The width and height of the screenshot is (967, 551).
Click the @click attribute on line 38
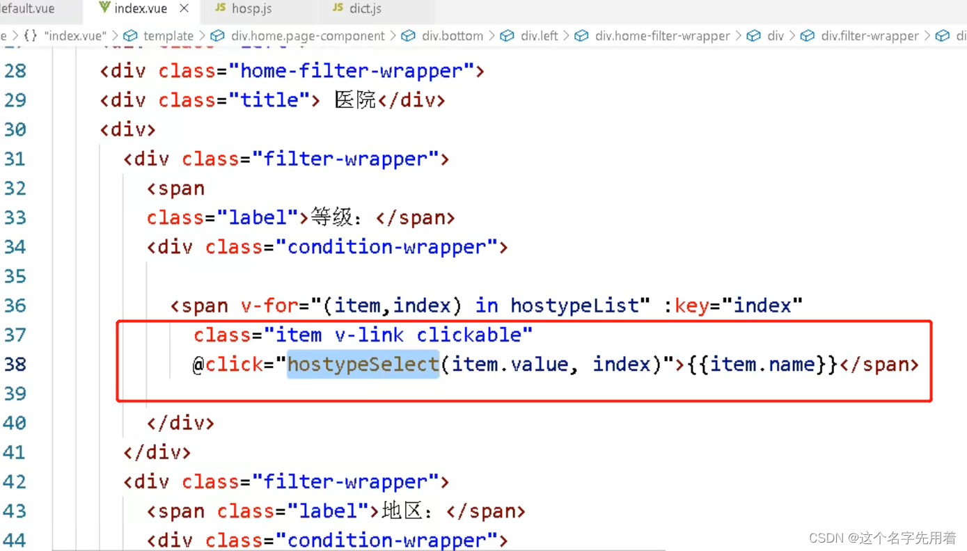[228, 364]
